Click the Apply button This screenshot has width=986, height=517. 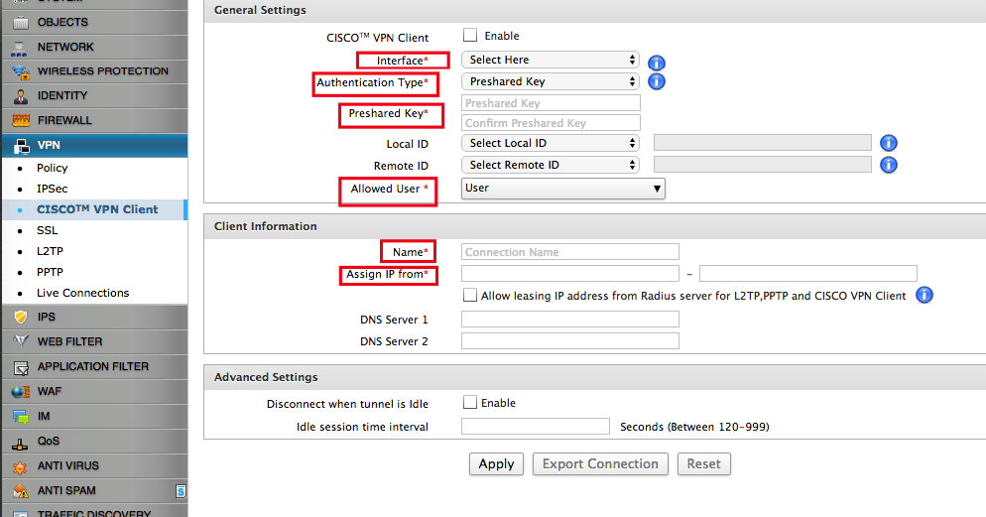click(496, 464)
